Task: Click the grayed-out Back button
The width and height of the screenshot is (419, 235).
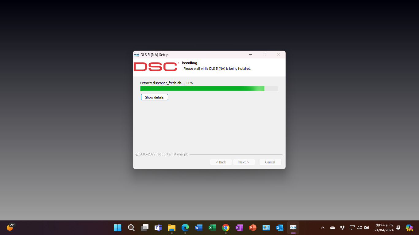Action: coord(221,162)
